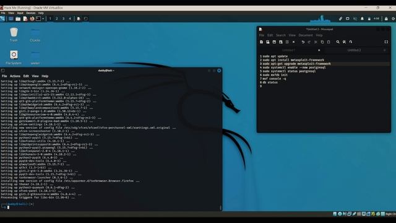
Task: Click Mousepad open file toolbar icon
Action: [x=268, y=42]
